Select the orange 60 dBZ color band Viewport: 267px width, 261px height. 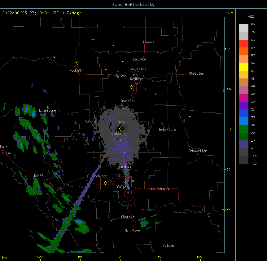(243, 51)
